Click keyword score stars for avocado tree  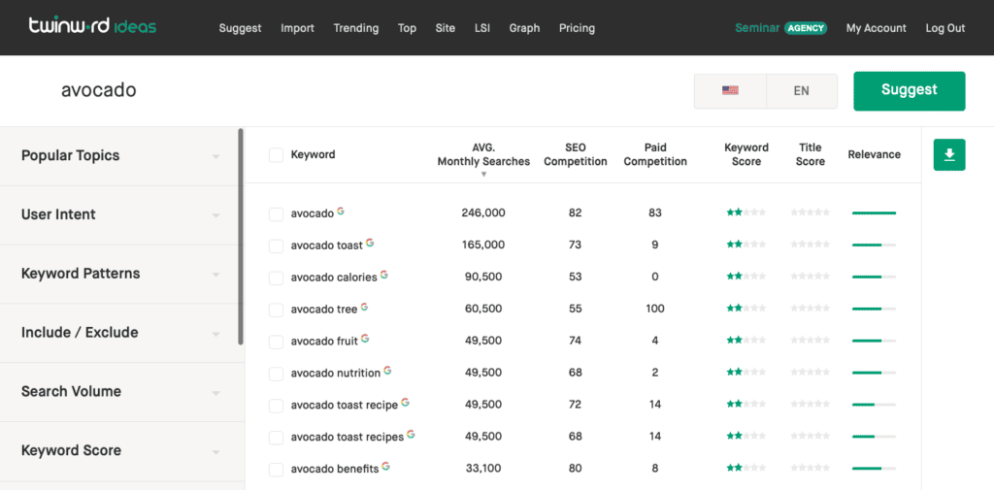point(745,309)
